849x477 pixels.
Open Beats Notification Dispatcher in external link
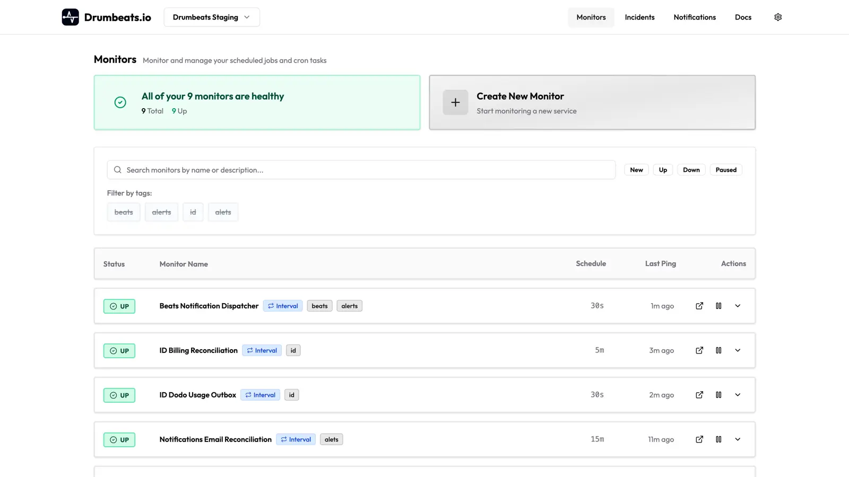699,306
